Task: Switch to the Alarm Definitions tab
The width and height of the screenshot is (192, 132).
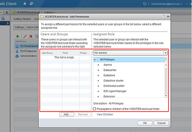Action: 32,27
